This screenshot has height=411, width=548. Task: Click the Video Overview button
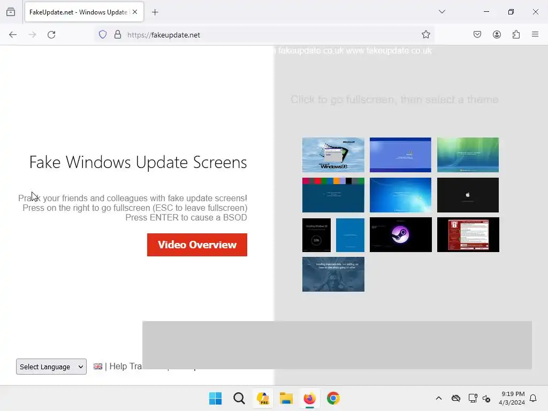pyautogui.click(x=197, y=245)
